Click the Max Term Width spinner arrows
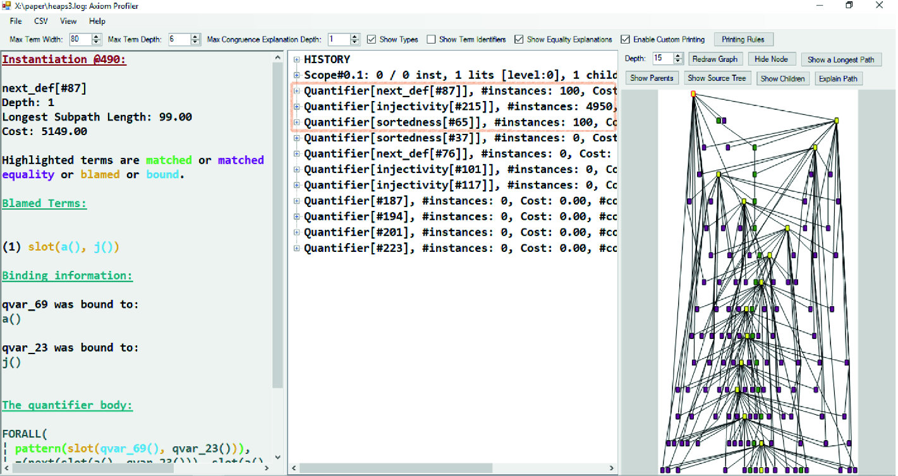This screenshot has height=476, width=898. (x=96, y=39)
